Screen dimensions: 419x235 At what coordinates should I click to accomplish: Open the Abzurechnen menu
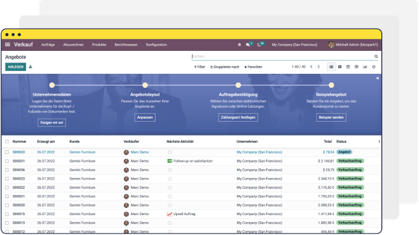[73, 45]
